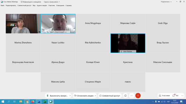Open Вид menu
The width and height of the screenshot is (186, 104).
click(34, 5)
